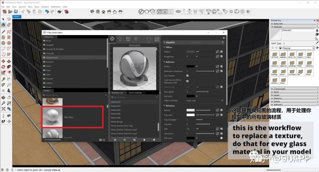The height and width of the screenshot is (172, 319).
Task: Click the white Fog color swatch
Action: (191, 115)
